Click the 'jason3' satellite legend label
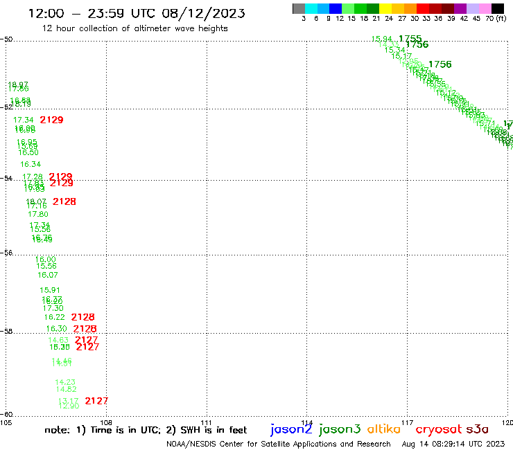 point(340,429)
